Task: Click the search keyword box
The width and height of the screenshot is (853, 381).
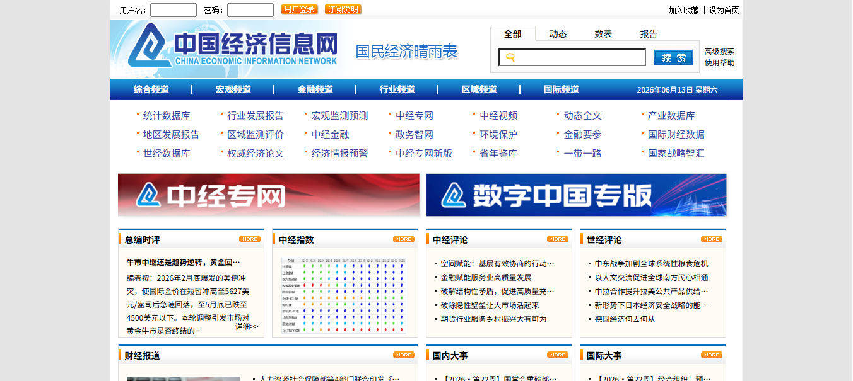Action: (x=572, y=57)
